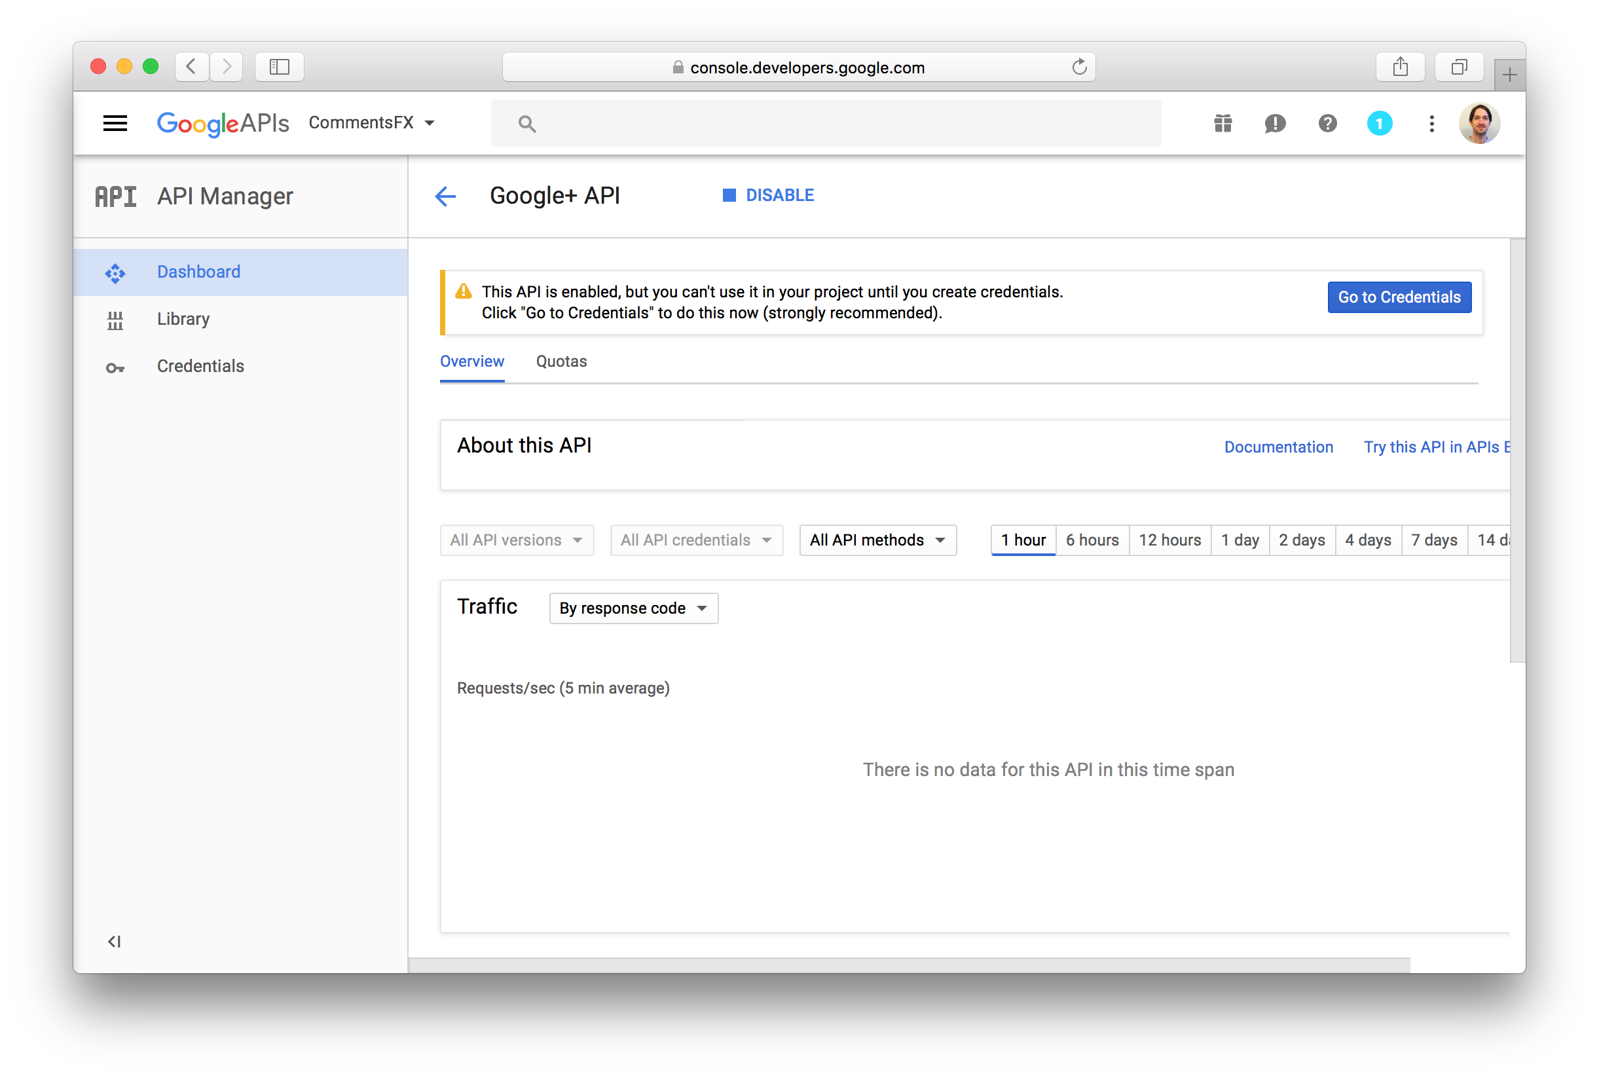The image size is (1599, 1078).
Task: Click the Dashboard icon in sidebar
Action: (x=114, y=270)
